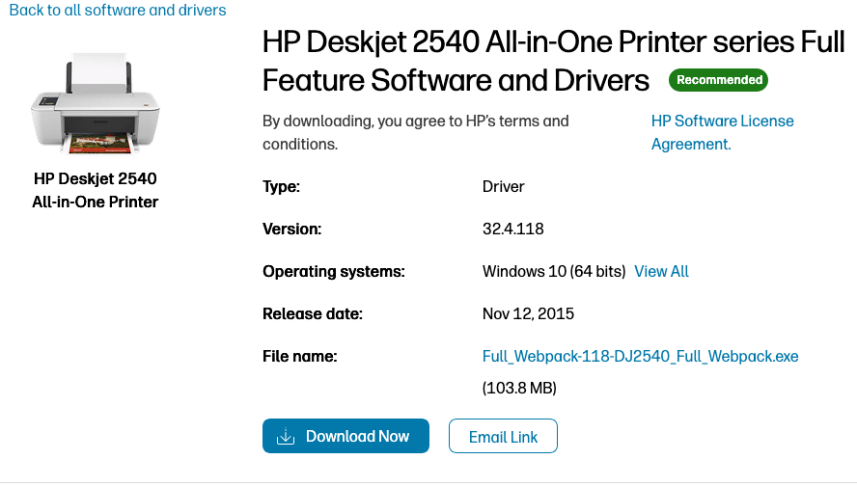Click the Full_Webpack-118-DJ2540 file name link
This screenshot has width=857, height=487.
640,357
